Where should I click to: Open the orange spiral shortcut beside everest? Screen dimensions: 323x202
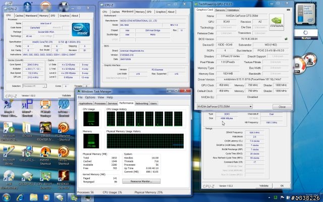point(64,156)
